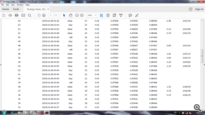Click the upload to cloud icon
This screenshot has width=205, height=115.
coord(10,15)
